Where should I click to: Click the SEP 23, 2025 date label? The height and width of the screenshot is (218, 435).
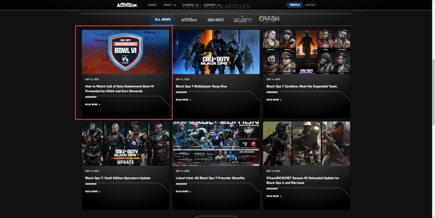click(x=92, y=79)
